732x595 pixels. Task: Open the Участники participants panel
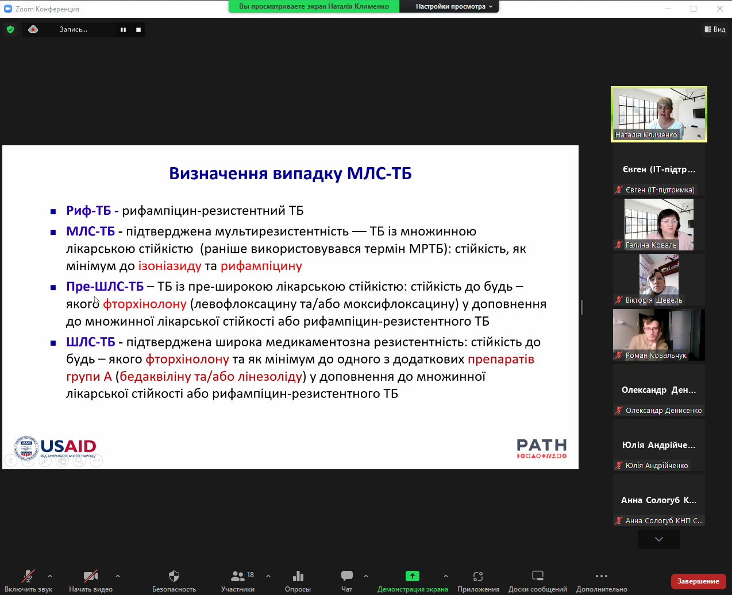click(x=238, y=580)
